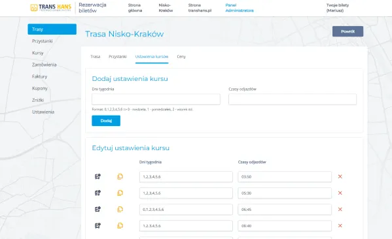Open Ustawienia in the sidebar
The width and height of the screenshot is (392, 239).
[x=43, y=112]
